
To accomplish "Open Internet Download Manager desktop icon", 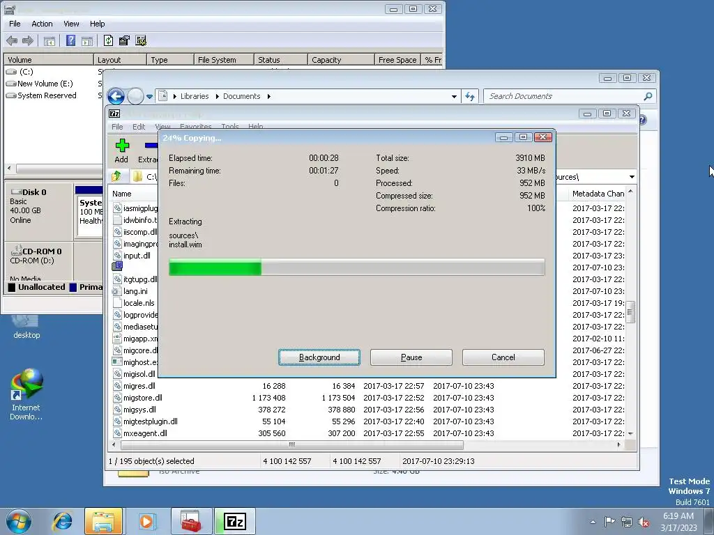I will coord(26,395).
